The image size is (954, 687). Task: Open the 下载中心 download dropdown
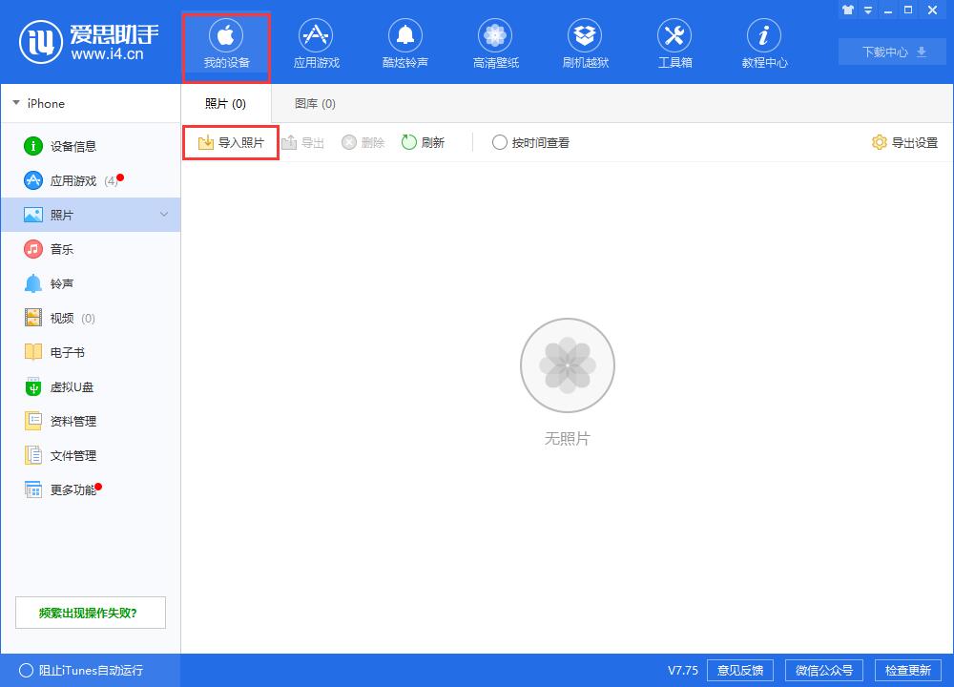coord(891,52)
